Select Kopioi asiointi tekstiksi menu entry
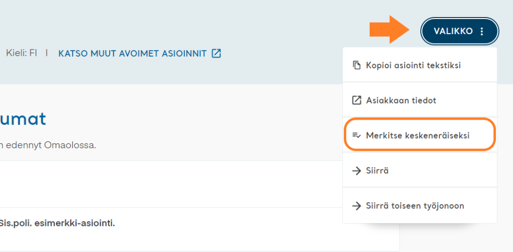The image size is (513, 252). coord(420,65)
